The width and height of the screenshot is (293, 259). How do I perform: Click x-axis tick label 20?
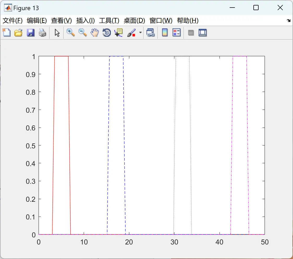129,242
